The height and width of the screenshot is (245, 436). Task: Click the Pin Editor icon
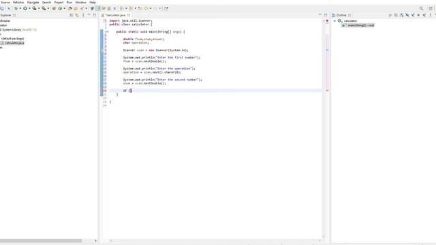(x=166, y=8)
